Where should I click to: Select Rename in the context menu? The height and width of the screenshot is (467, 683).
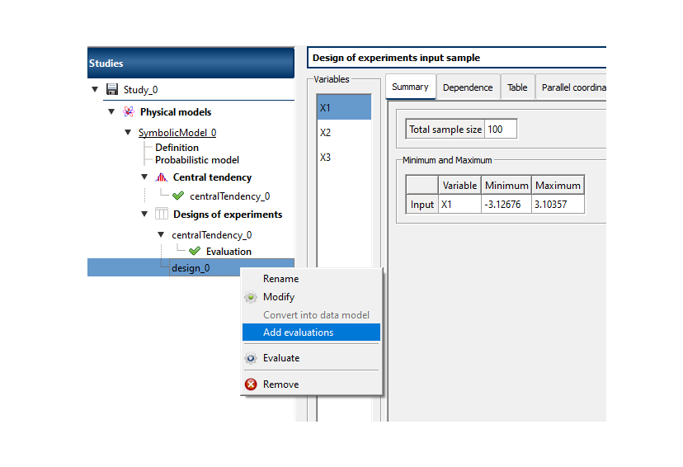[x=280, y=279]
